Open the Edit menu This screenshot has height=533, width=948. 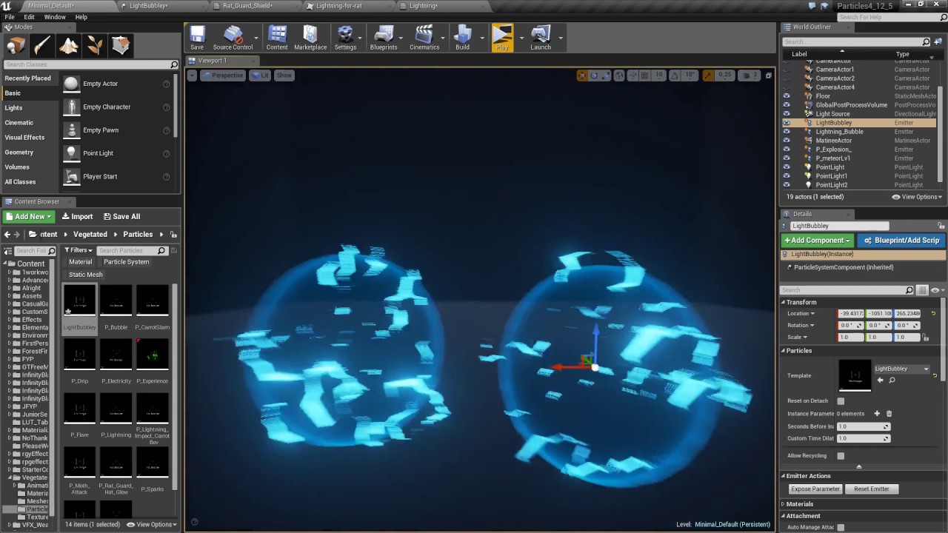(29, 17)
